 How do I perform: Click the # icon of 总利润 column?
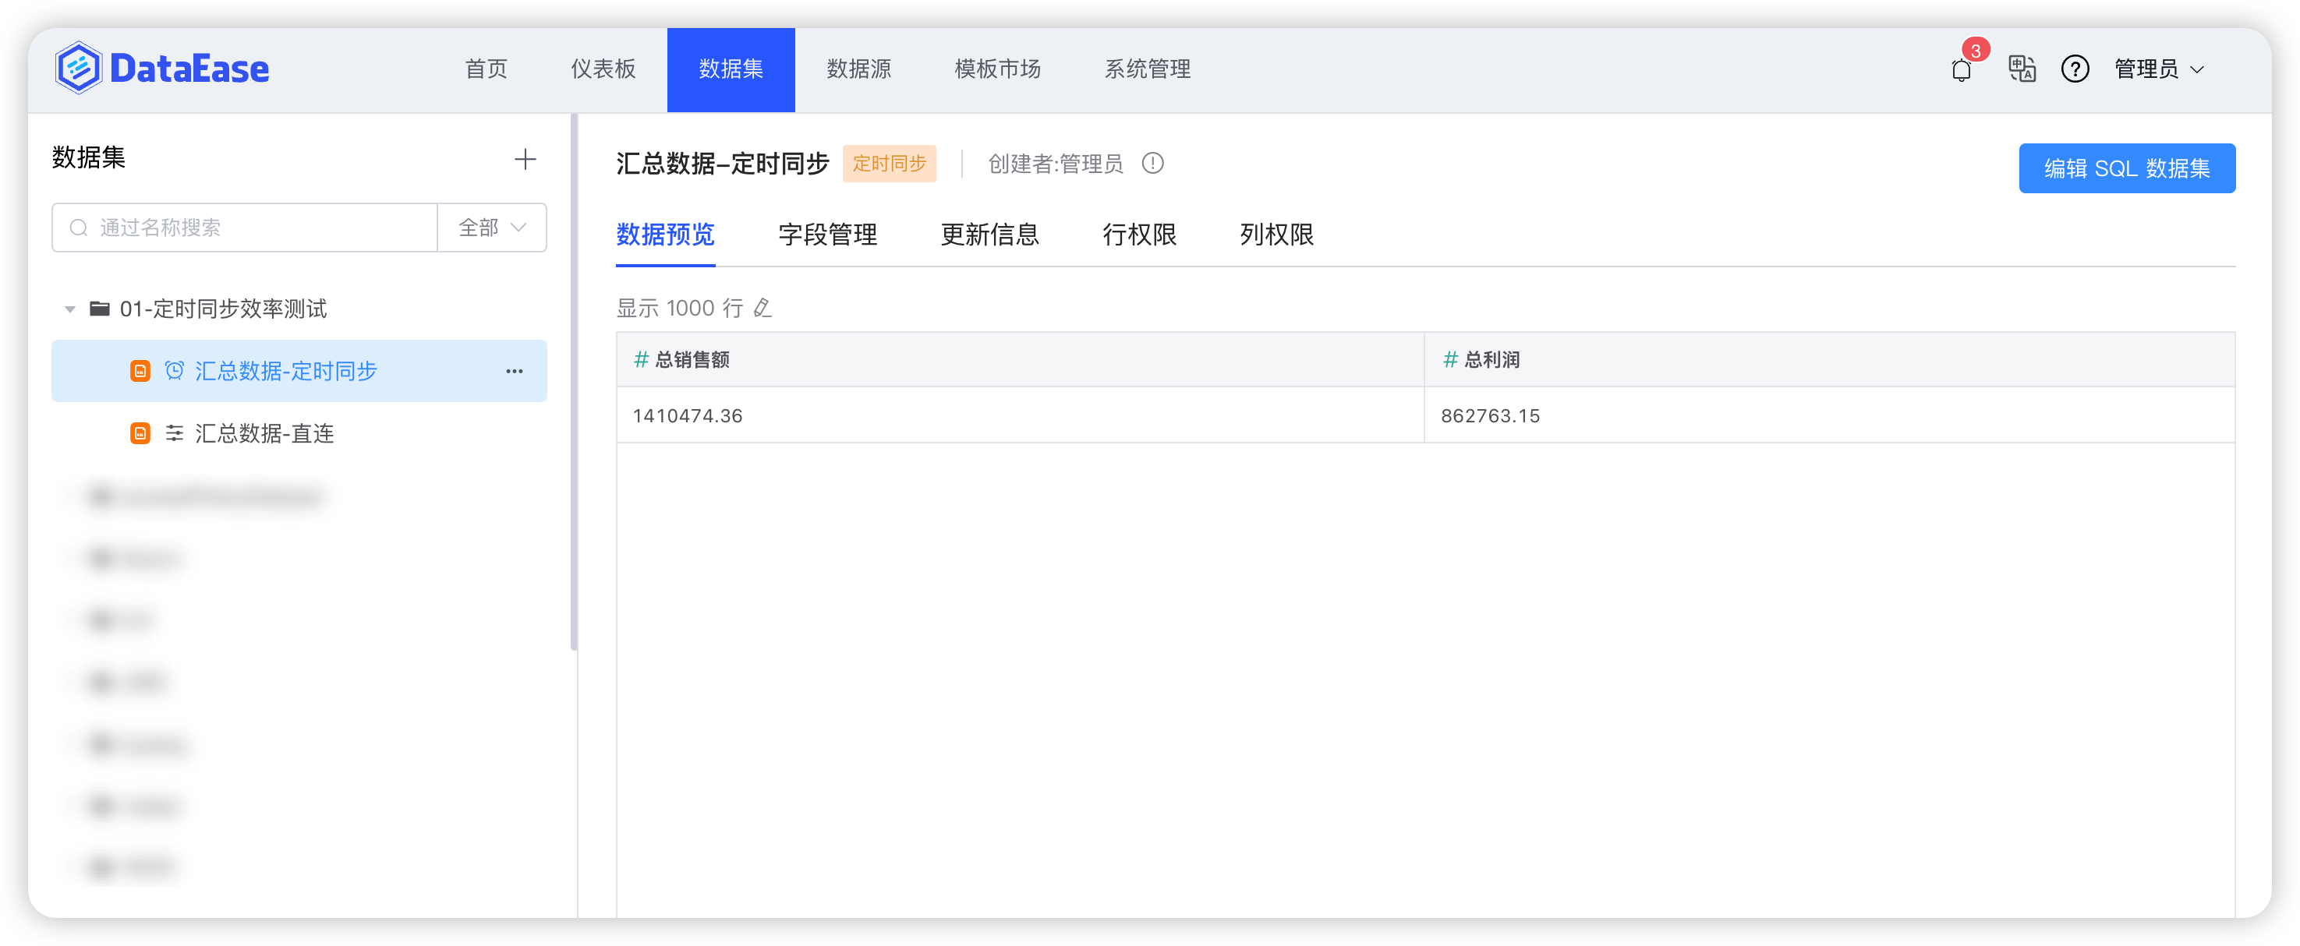coord(1450,360)
